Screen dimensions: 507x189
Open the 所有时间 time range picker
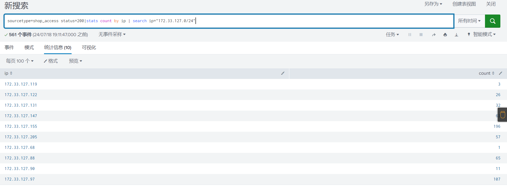coord(469,21)
